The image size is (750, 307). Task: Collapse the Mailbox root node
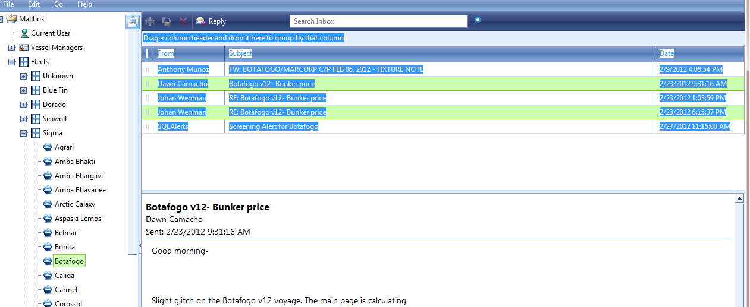click(x=2, y=19)
